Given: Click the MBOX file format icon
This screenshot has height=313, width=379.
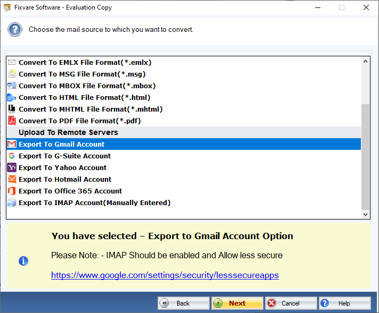Looking at the screenshot, I should tap(12, 86).
